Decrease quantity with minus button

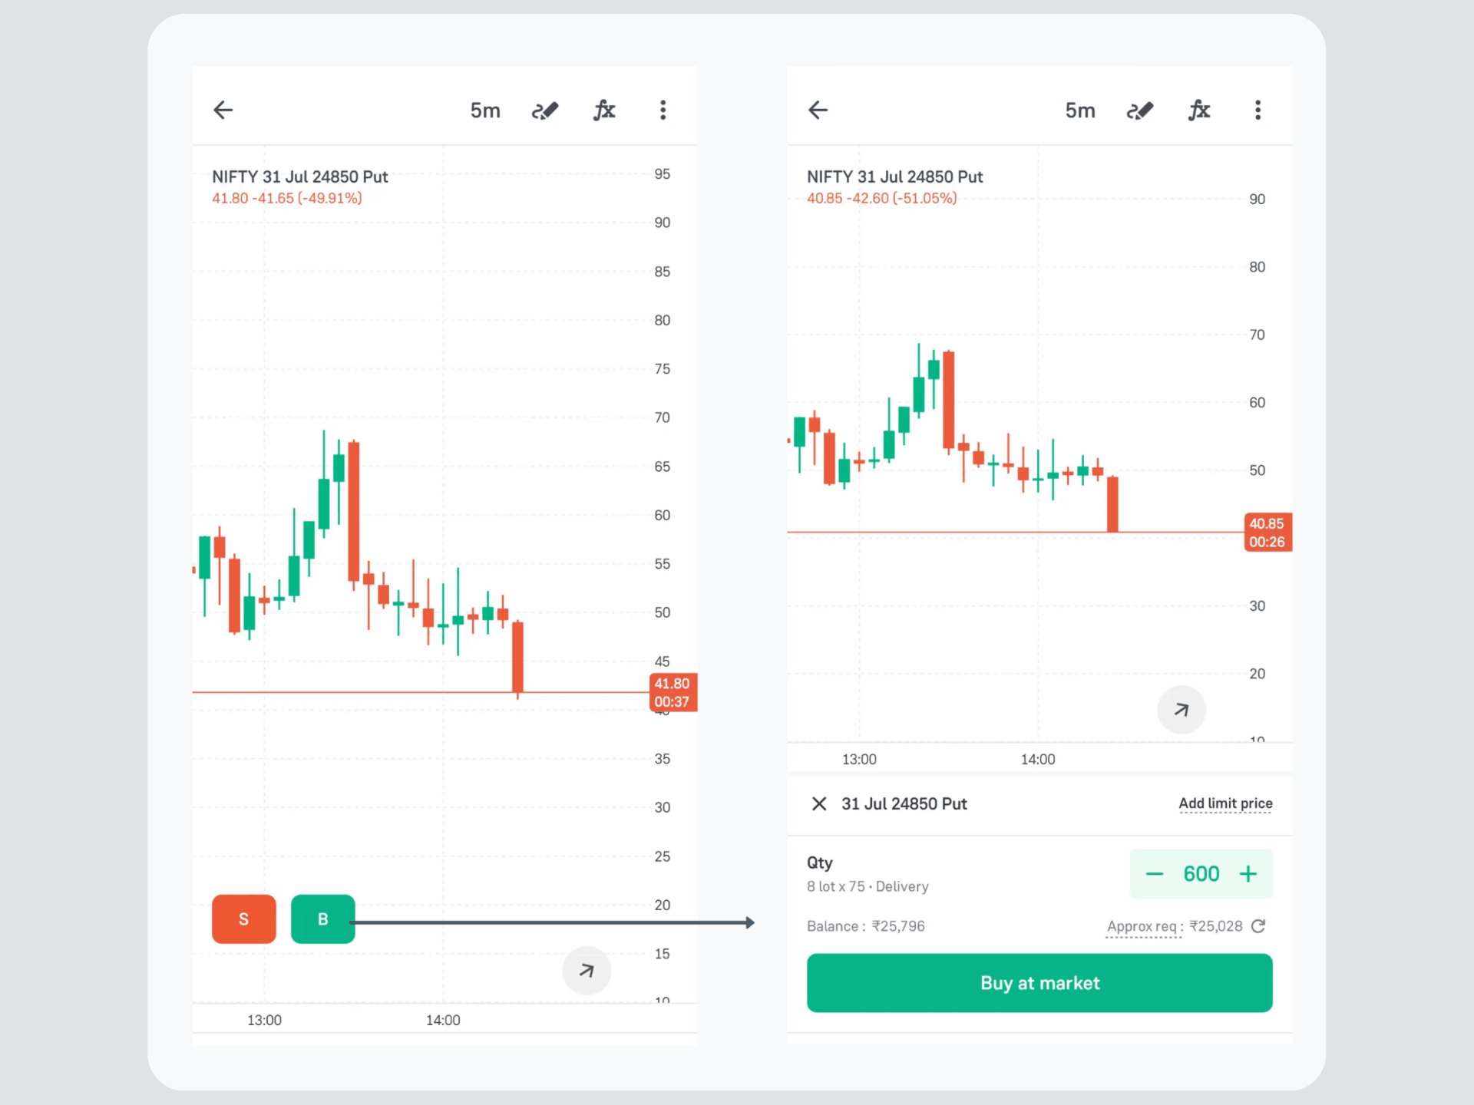pyautogui.click(x=1155, y=873)
